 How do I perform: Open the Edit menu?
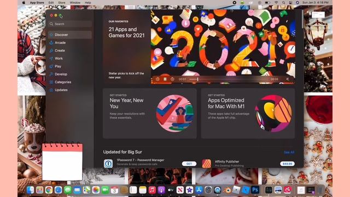[x=51, y=3]
